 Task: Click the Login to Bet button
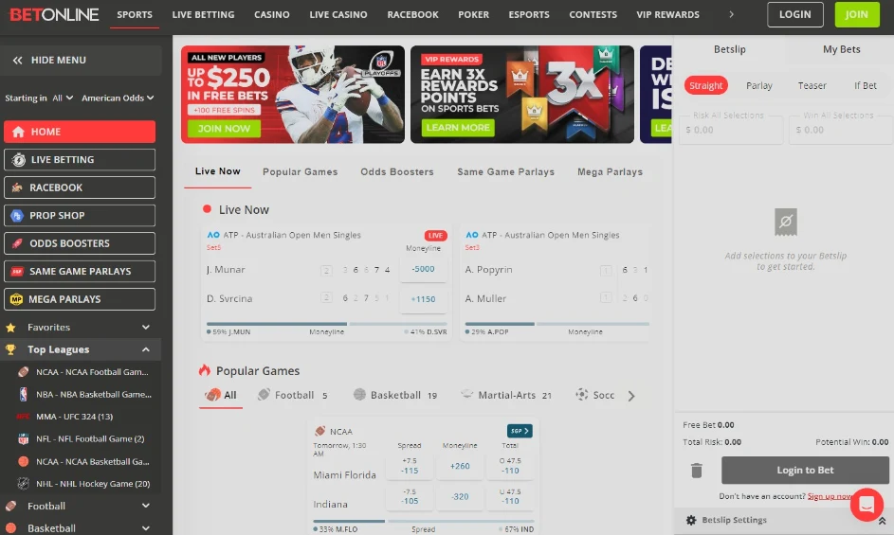[x=805, y=470]
